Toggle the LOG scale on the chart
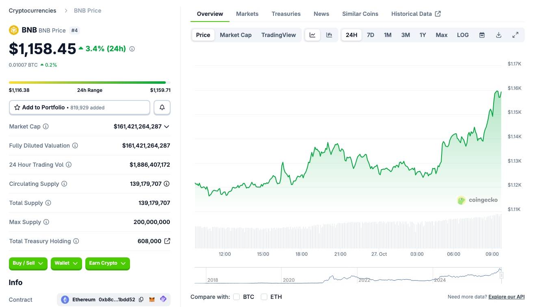533x307 pixels. [x=463, y=35]
